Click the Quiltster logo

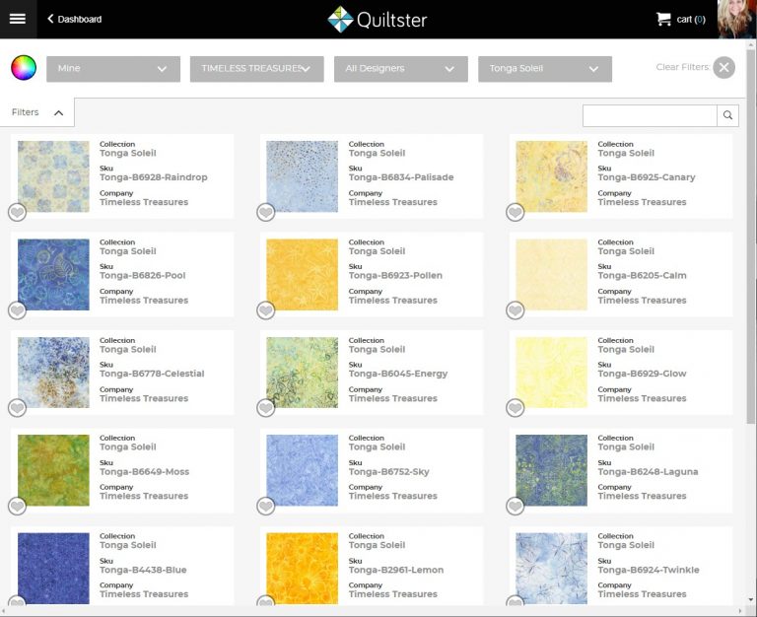pyautogui.click(x=378, y=20)
